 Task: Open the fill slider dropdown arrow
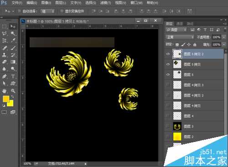(x=224, y=45)
